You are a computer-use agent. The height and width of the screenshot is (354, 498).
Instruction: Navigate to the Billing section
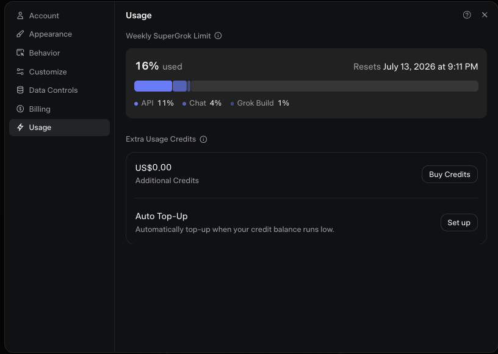tap(59, 109)
